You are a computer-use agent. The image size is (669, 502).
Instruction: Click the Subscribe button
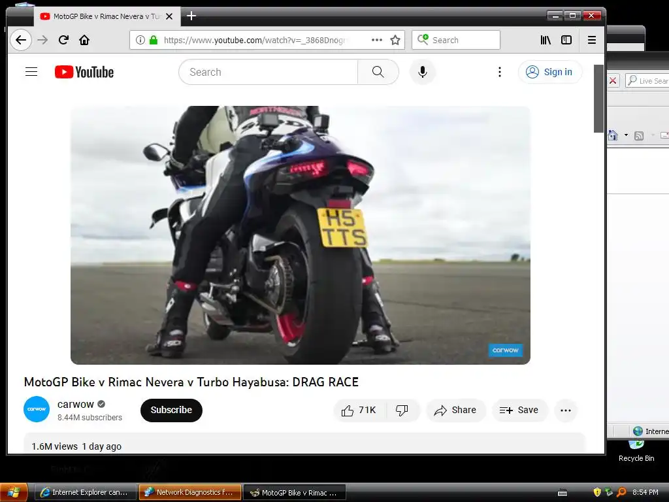coord(172,410)
